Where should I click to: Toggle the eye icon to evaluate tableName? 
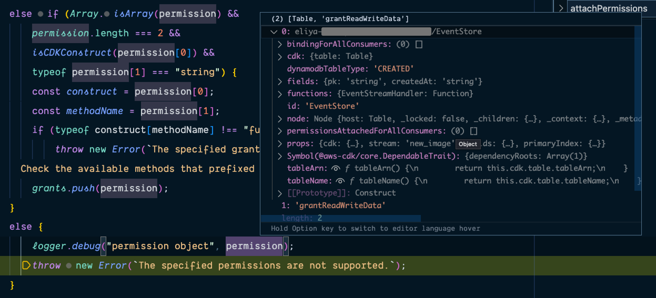coord(339,181)
